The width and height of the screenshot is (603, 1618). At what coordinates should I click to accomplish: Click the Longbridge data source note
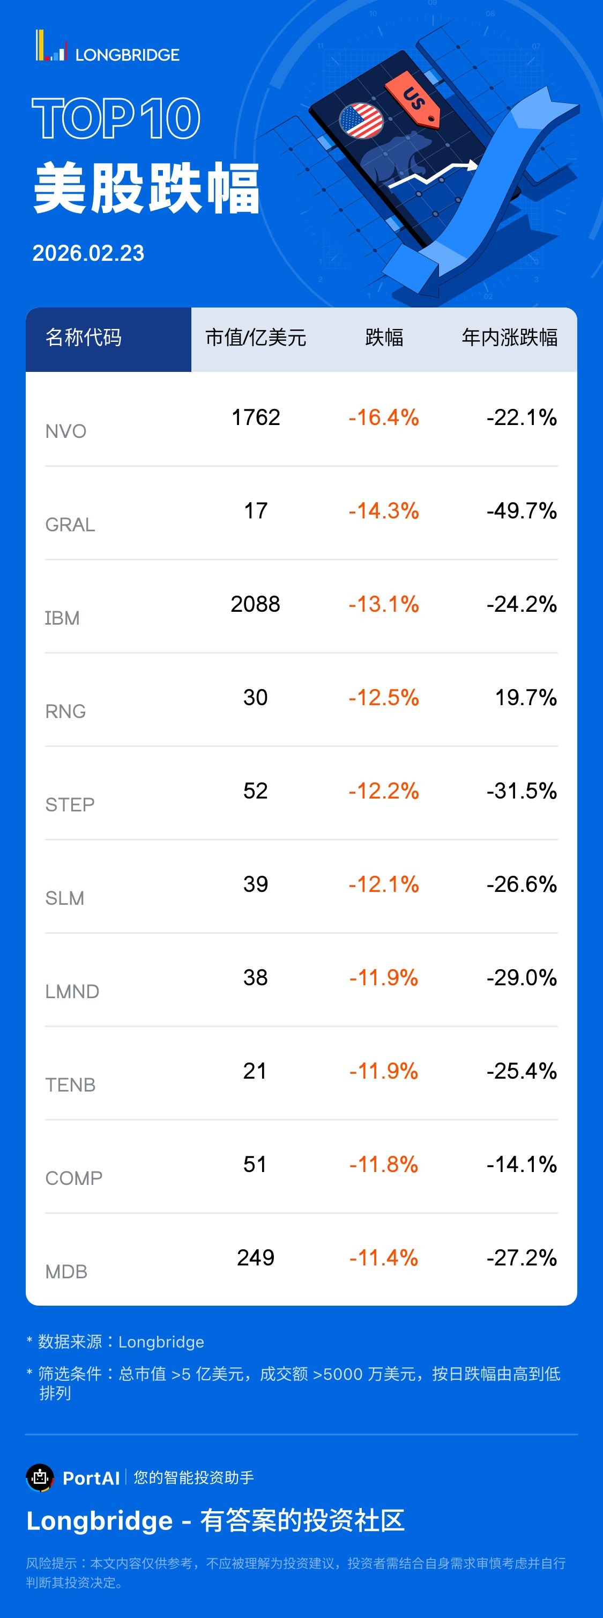point(121,1342)
